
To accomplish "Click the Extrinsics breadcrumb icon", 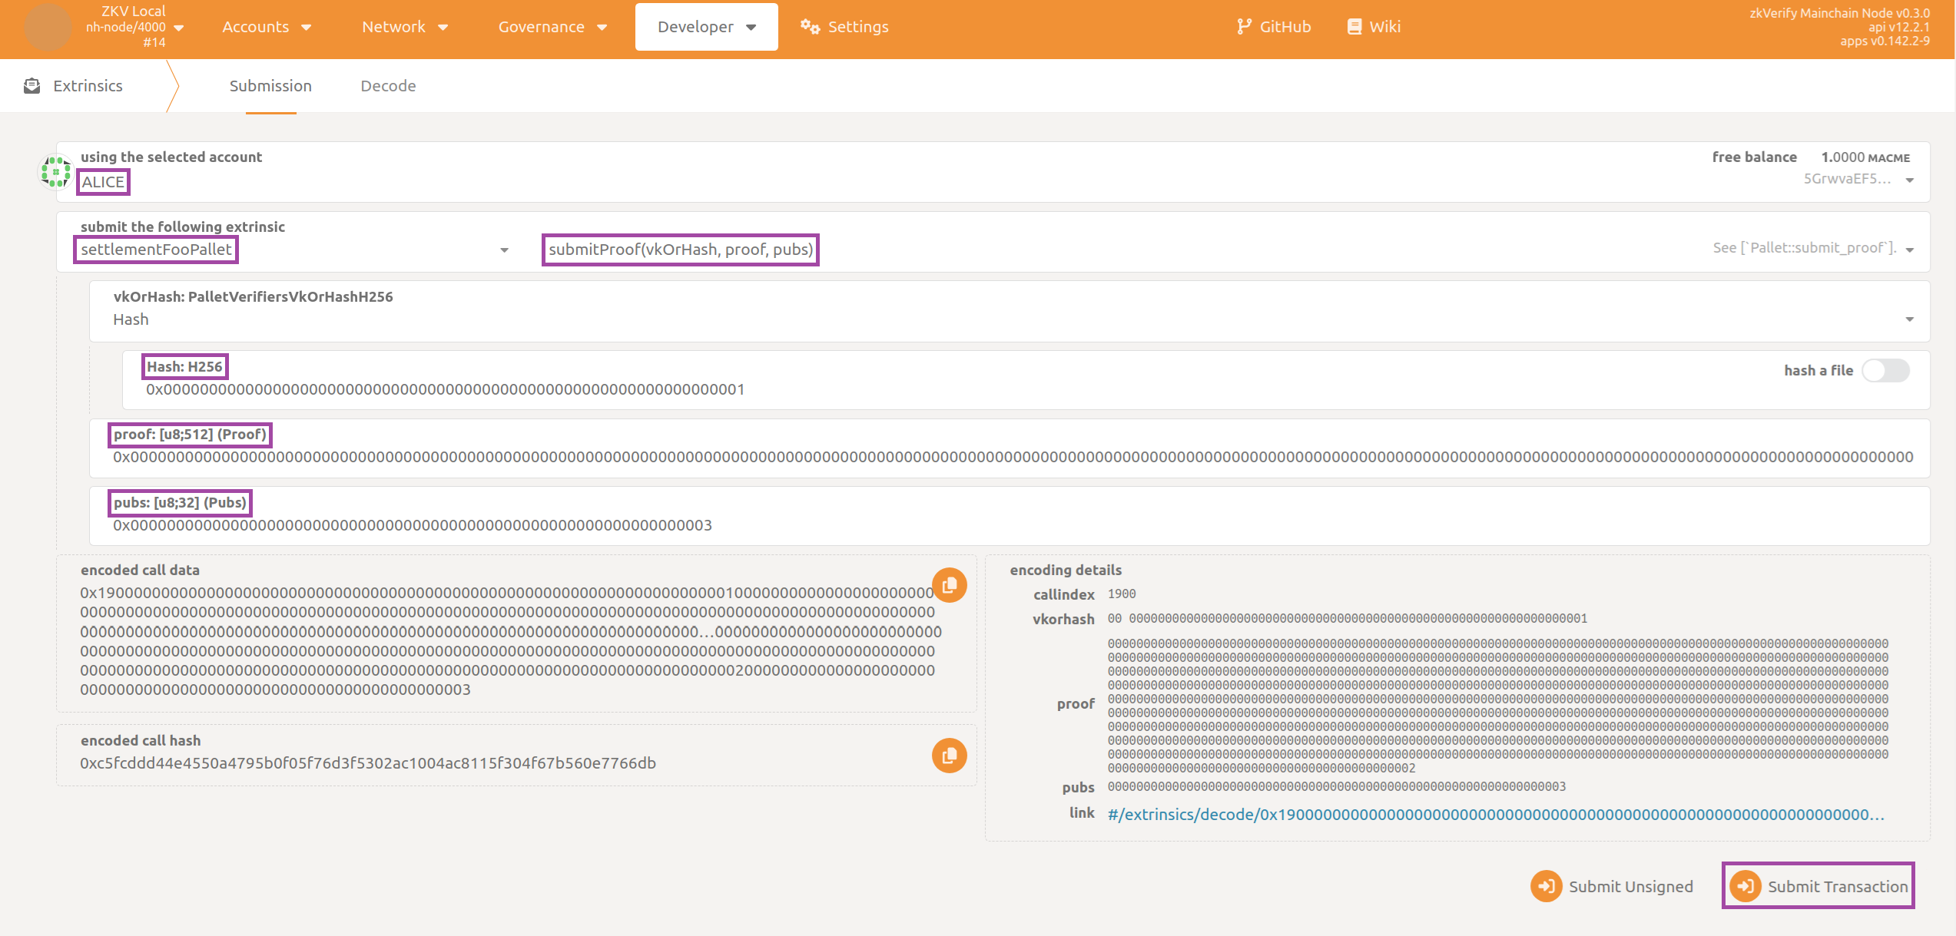I will click(x=34, y=86).
